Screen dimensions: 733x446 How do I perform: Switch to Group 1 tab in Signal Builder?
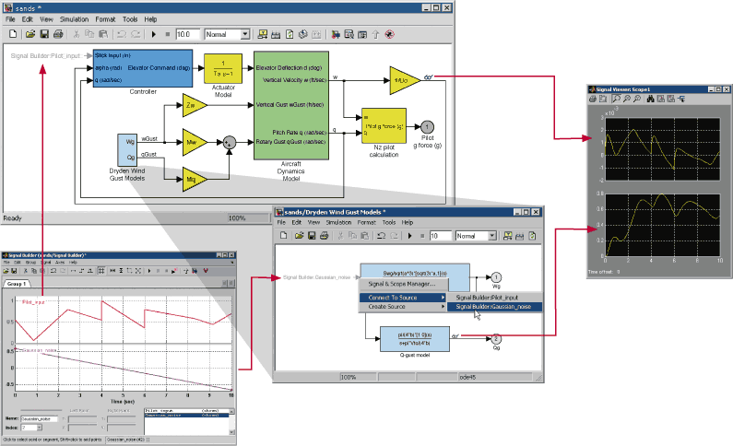(17, 284)
